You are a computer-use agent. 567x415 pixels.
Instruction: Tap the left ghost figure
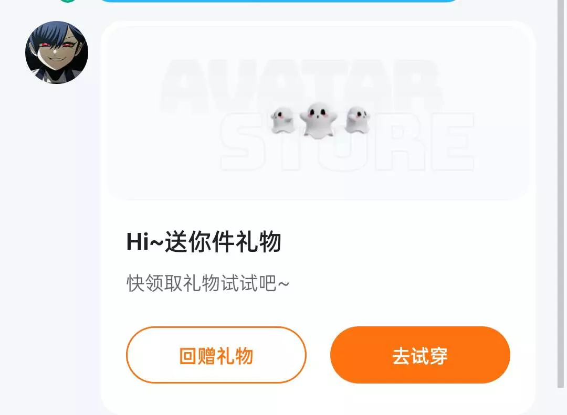(x=282, y=120)
